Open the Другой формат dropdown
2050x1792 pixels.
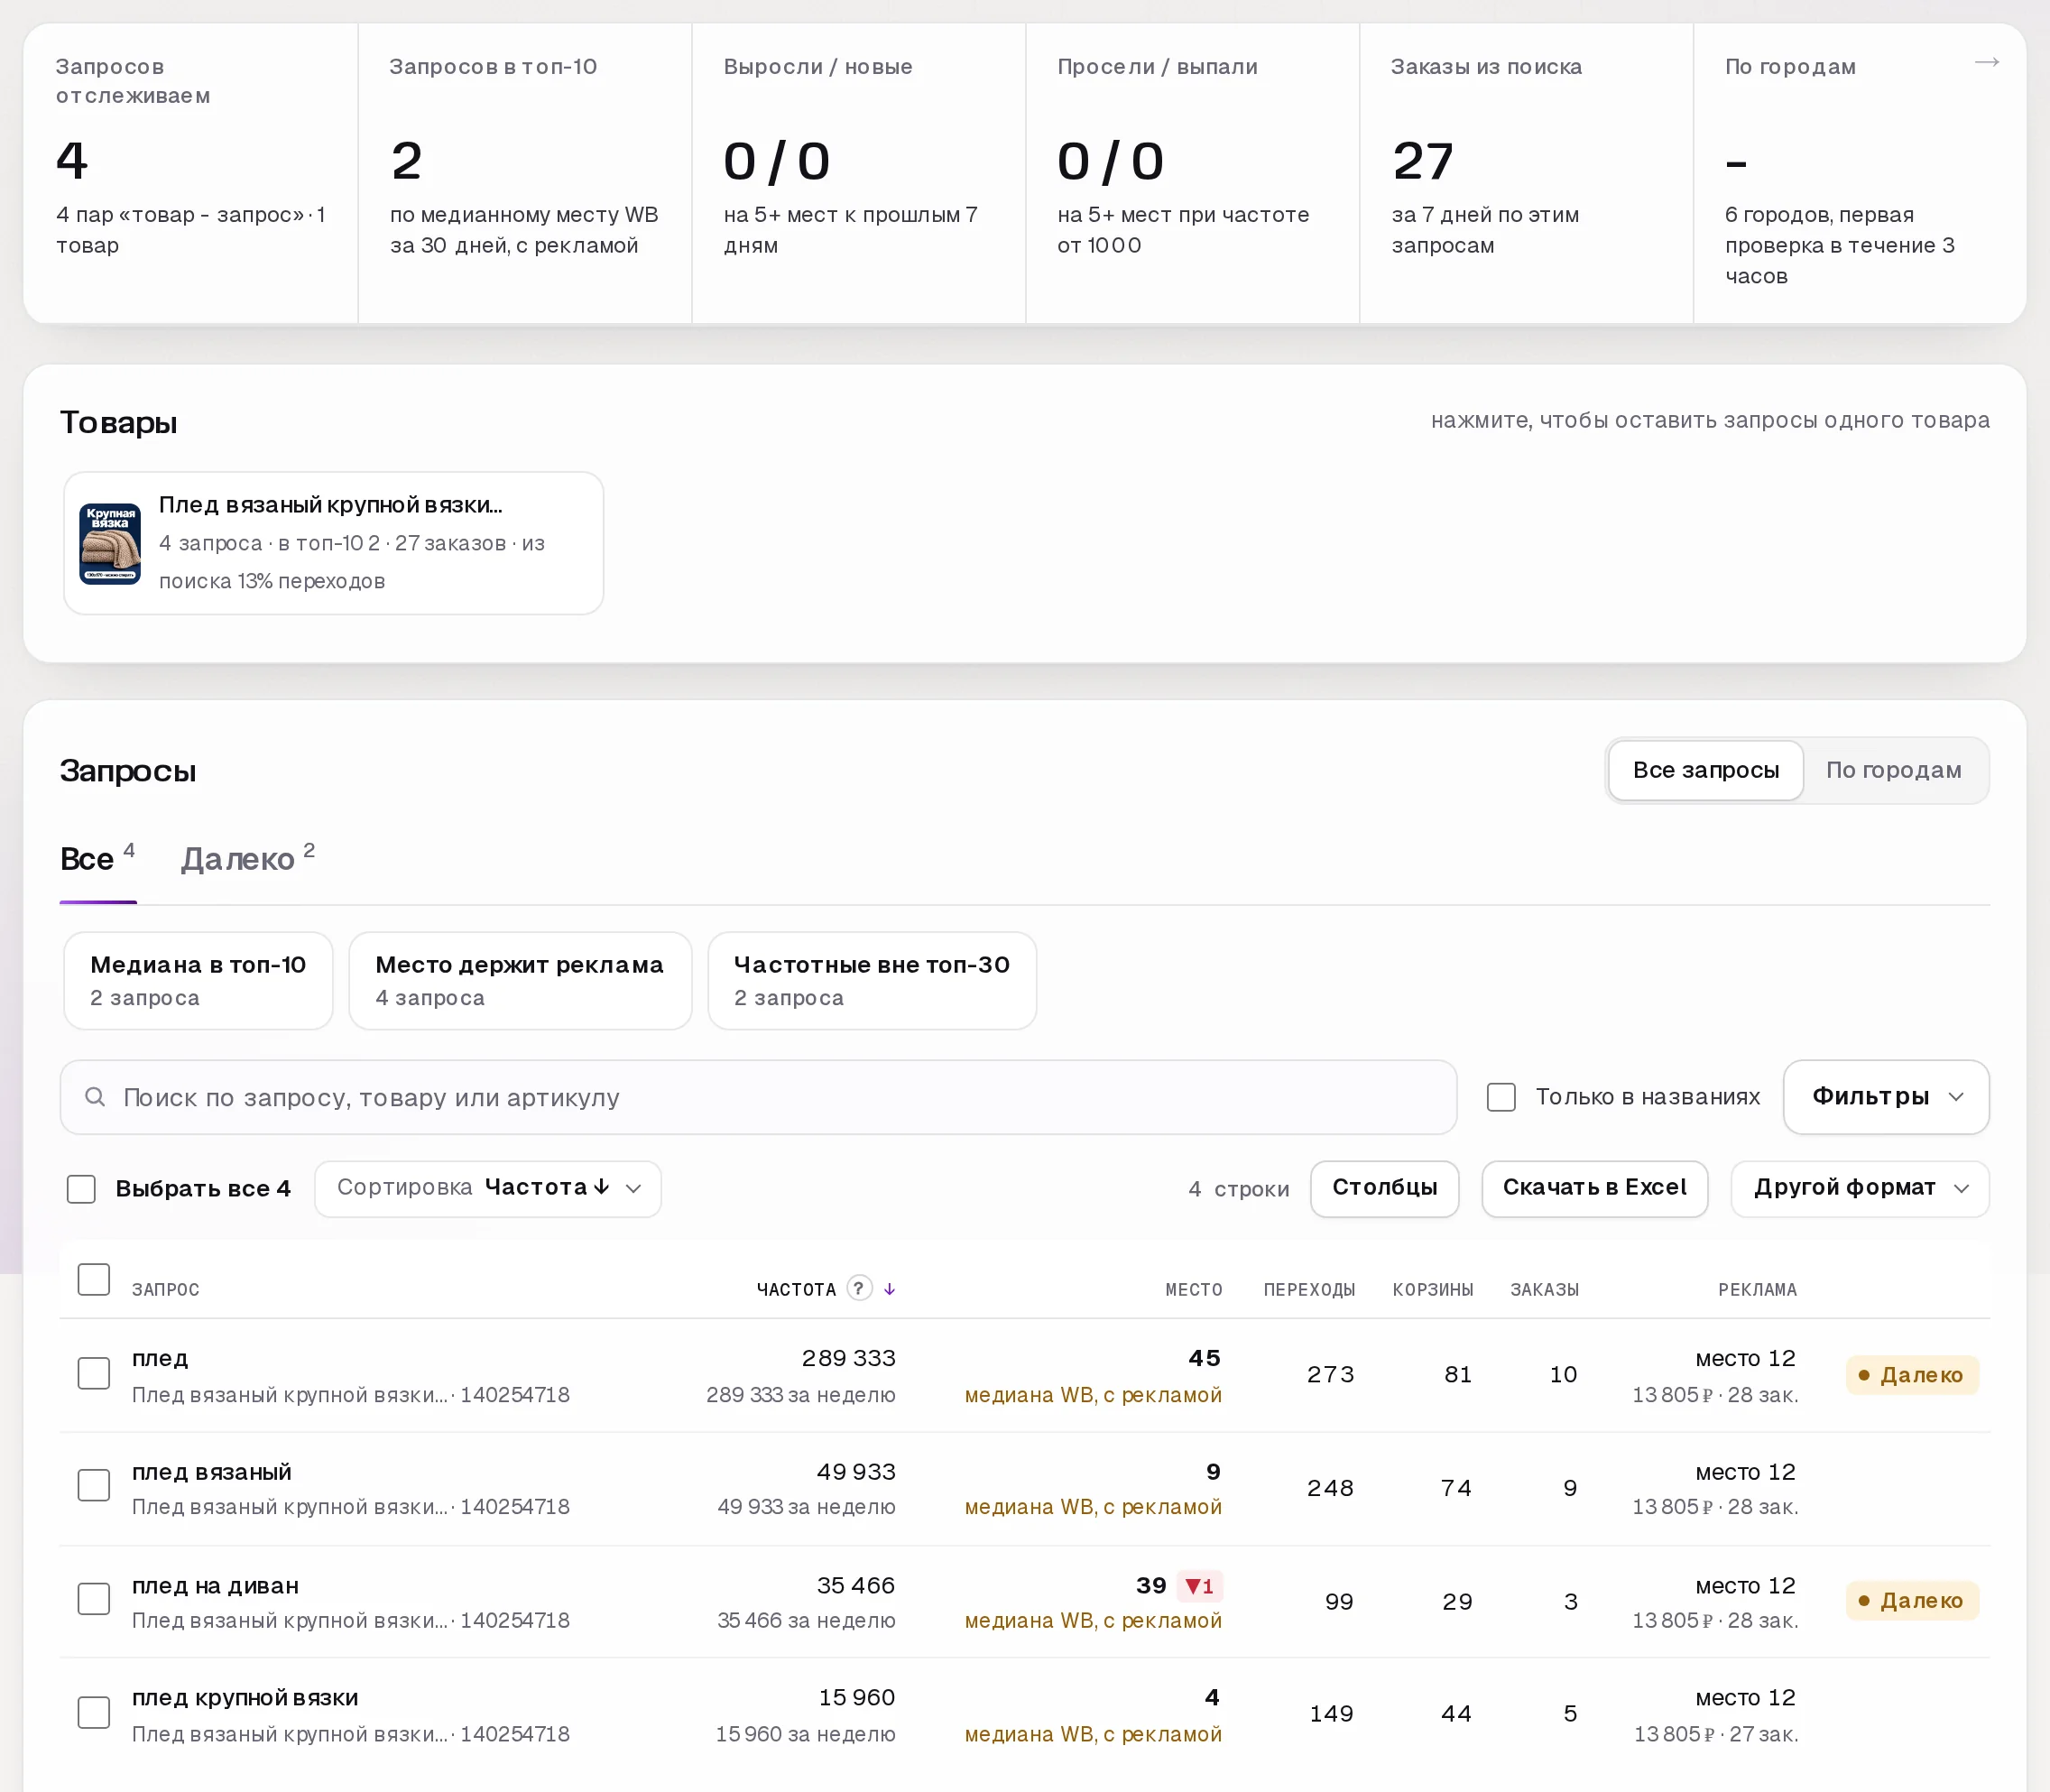pos(1859,1188)
